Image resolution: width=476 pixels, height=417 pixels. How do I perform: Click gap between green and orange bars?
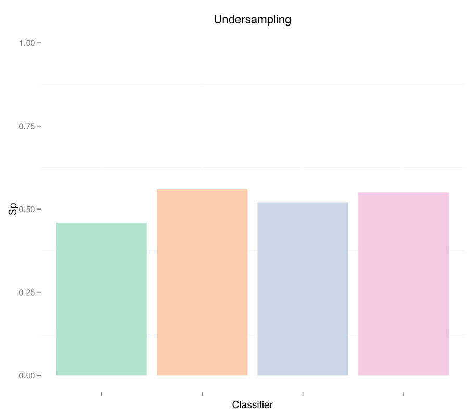(152, 299)
